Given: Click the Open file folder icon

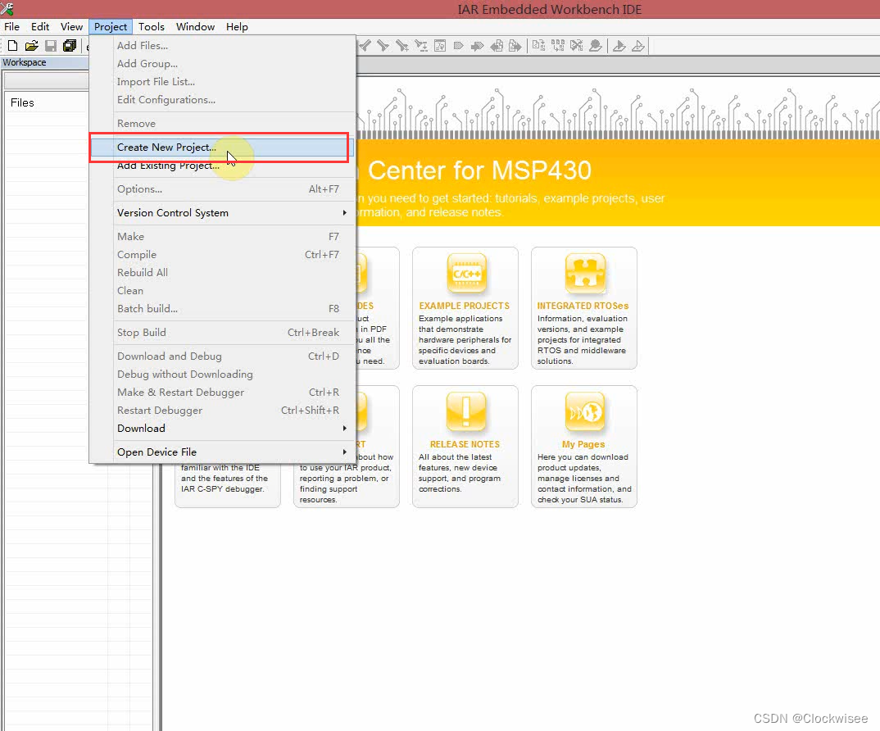Looking at the screenshot, I should tap(31, 46).
